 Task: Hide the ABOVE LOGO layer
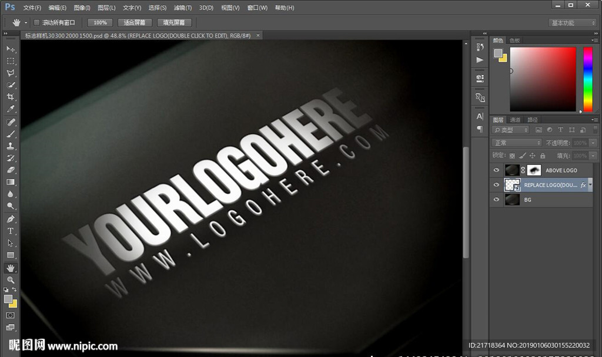[x=497, y=170]
